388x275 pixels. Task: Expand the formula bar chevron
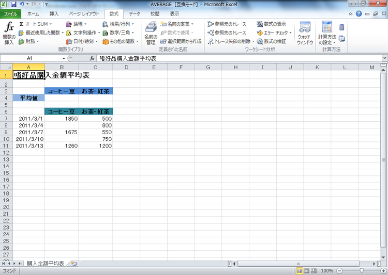384,58
